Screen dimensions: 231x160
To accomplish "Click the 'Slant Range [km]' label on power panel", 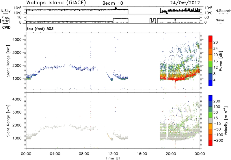I will tap(8, 61).
